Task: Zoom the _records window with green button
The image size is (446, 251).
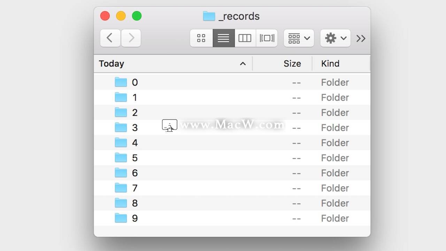Action: [137, 16]
